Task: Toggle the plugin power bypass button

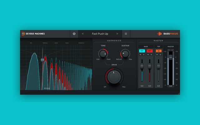Action: pos(74,34)
